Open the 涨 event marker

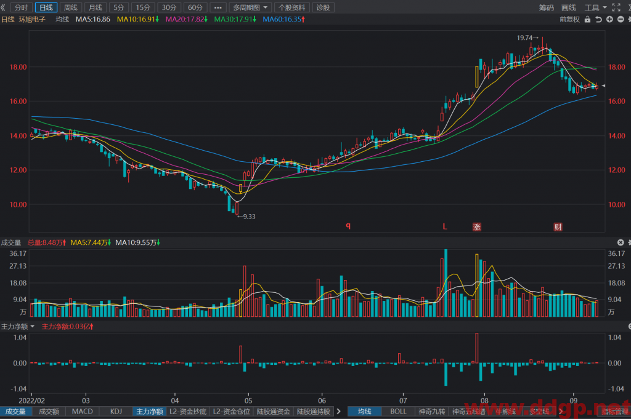(477, 227)
